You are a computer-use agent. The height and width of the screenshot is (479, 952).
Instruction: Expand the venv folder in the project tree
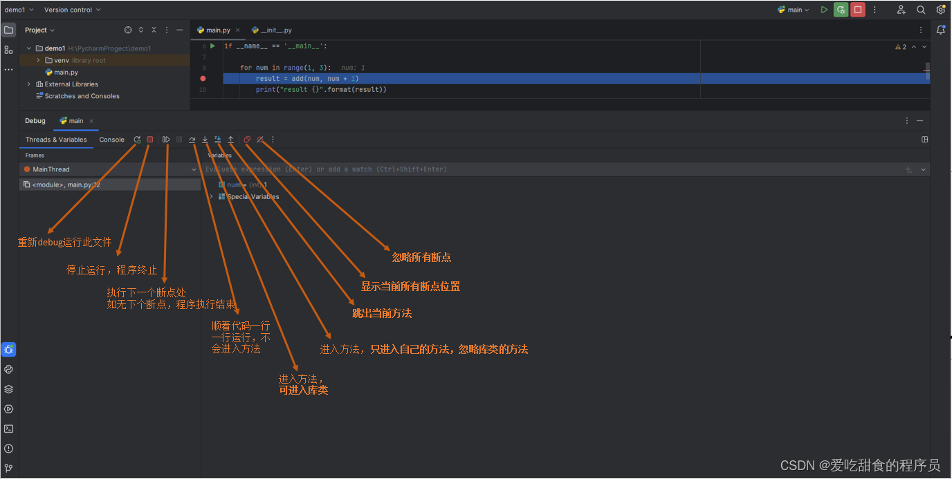pyautogui.click(x=38, y=60)
